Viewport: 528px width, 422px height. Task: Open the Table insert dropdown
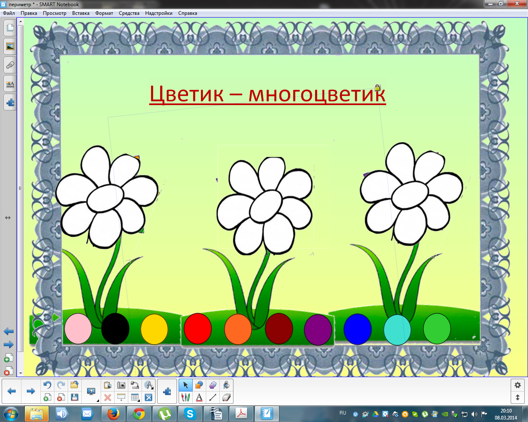pos(135,397)
